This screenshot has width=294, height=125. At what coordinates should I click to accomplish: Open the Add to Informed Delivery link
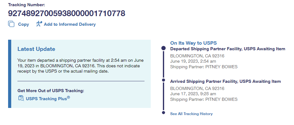point(70,24)
